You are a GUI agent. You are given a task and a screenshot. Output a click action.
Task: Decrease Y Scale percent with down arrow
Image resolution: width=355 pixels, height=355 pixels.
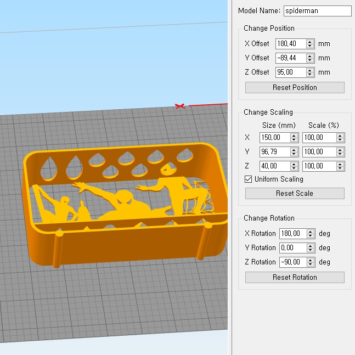[340, 154]
